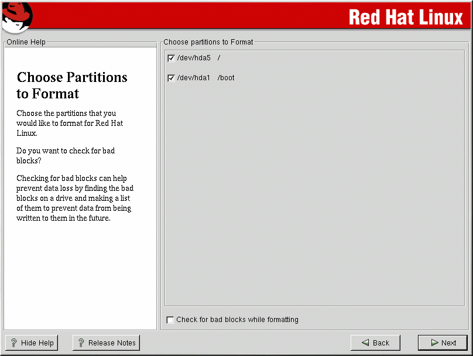The width and height of the screenshot is (473, 356).
Task: Click the 'Do you want to check' help paragraph
Action: pos(65,155)
